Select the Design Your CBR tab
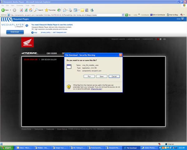187x150 pixels. [31, 60]
